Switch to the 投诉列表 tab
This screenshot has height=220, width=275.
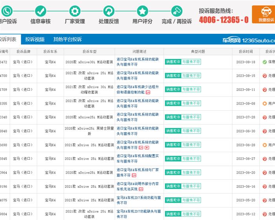[10, 39]
